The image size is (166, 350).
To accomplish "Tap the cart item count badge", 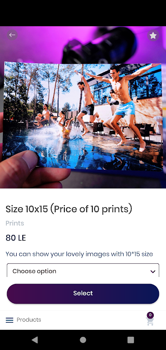I will pyautogui.click(x=150, y=315).
